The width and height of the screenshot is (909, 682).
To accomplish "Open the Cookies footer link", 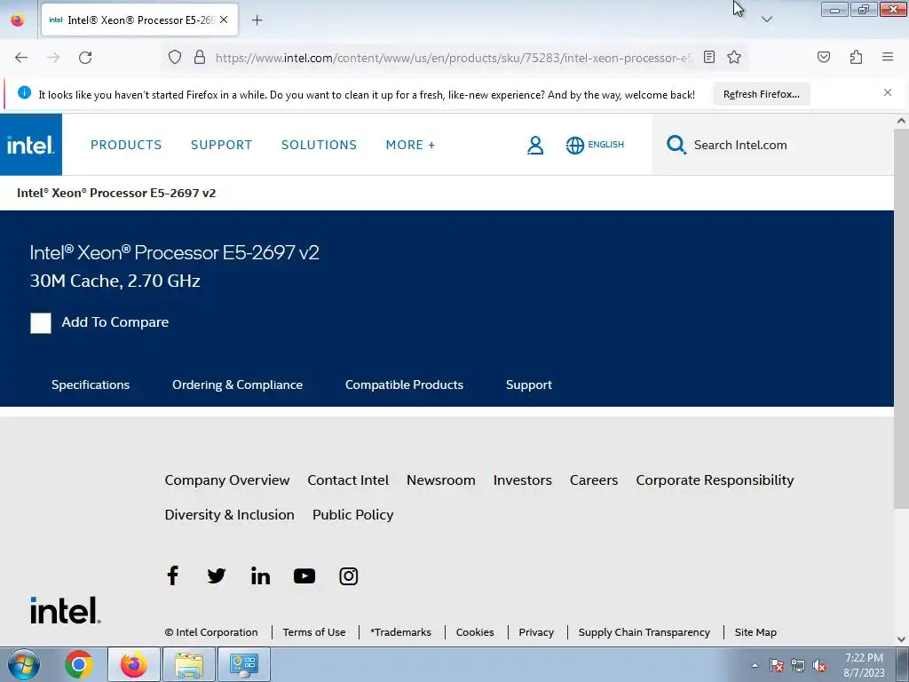I will 475,632.
